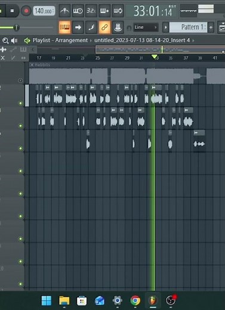Jump to bar 25 on timeline ruler
The height and width of the screenshot is (310, 225).
click(x=97, y=58)
